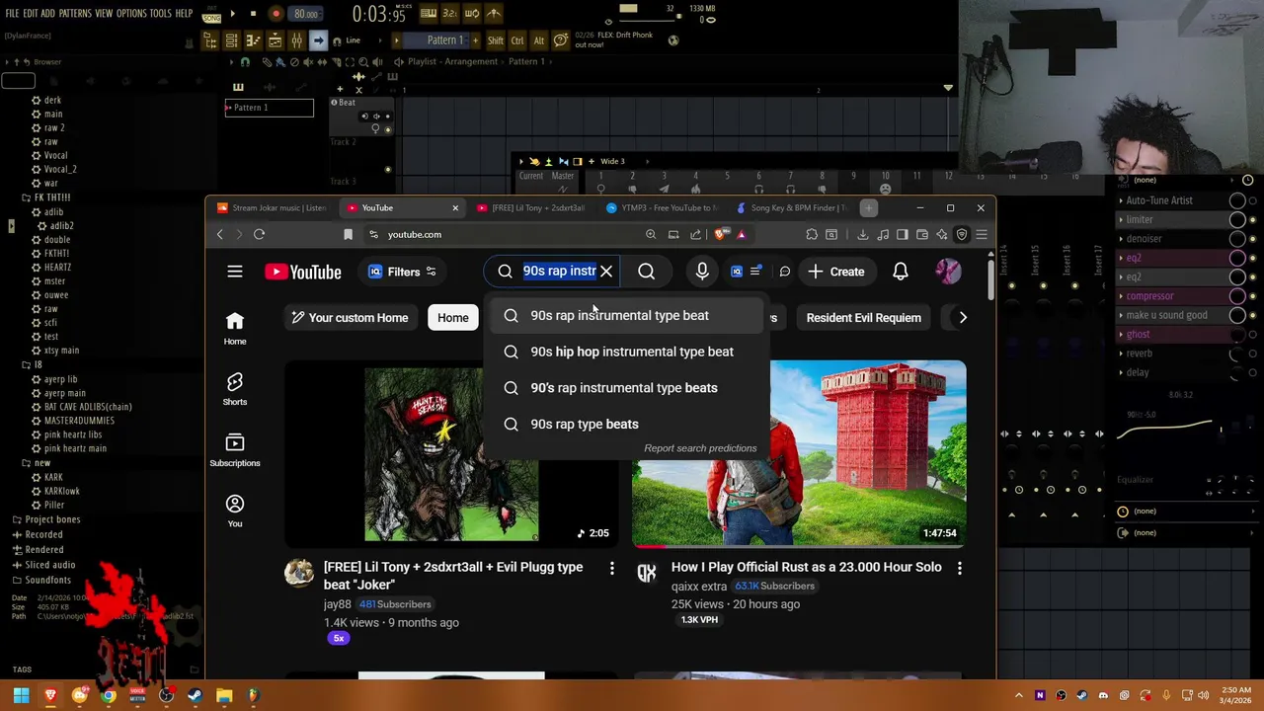Open the YouTube account avatar menu

click(x=948, y=272)
